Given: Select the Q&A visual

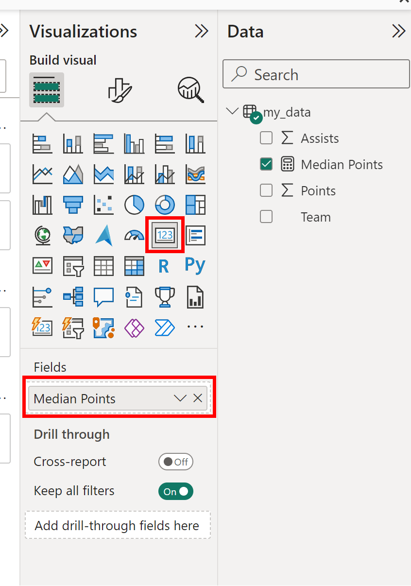Looking at the screenshot, I should tap(103, 296).
